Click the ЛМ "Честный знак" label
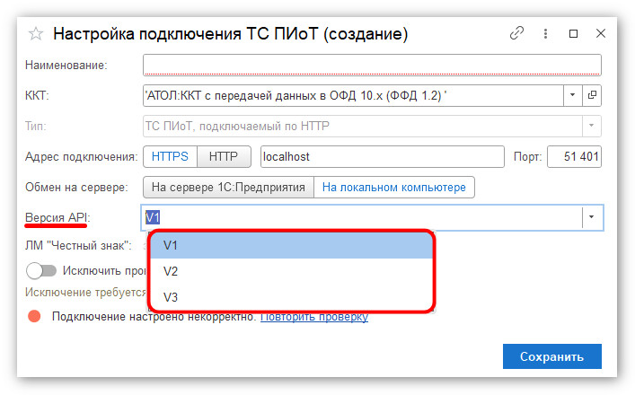 78,245
